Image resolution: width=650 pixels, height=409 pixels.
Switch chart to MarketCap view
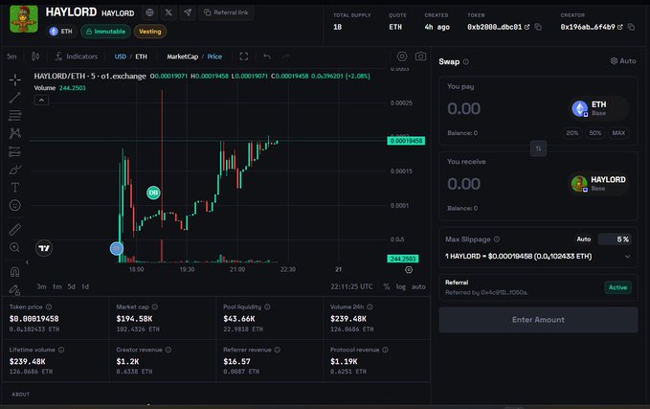click(x=183, y=57)
